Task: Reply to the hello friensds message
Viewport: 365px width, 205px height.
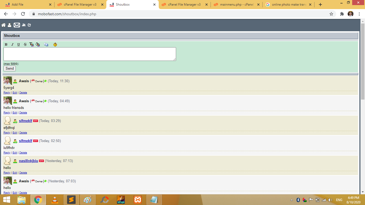Action: (x=7, y=113)
